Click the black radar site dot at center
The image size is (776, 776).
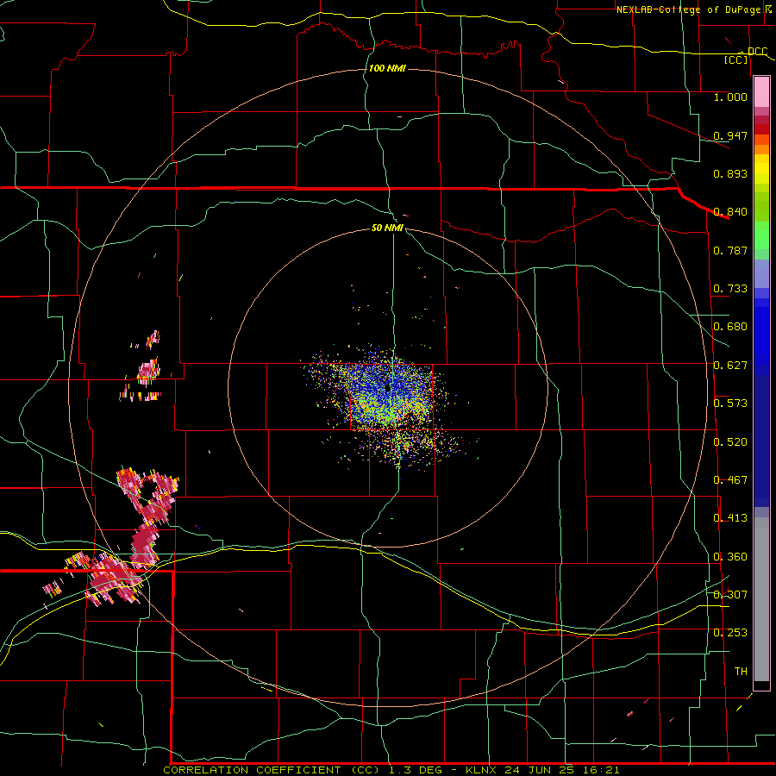(x=388, y=387)
